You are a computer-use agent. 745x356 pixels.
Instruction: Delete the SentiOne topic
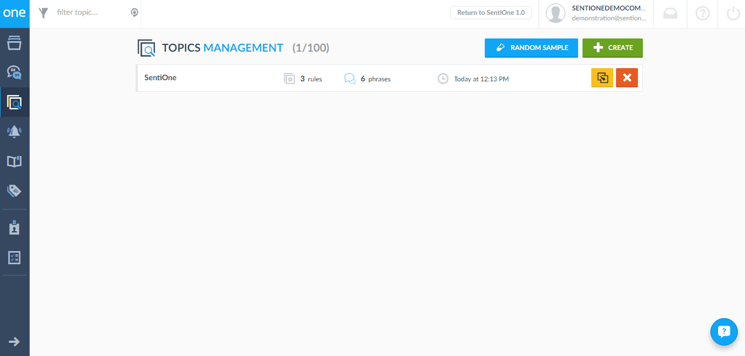(x=626, y=78)
